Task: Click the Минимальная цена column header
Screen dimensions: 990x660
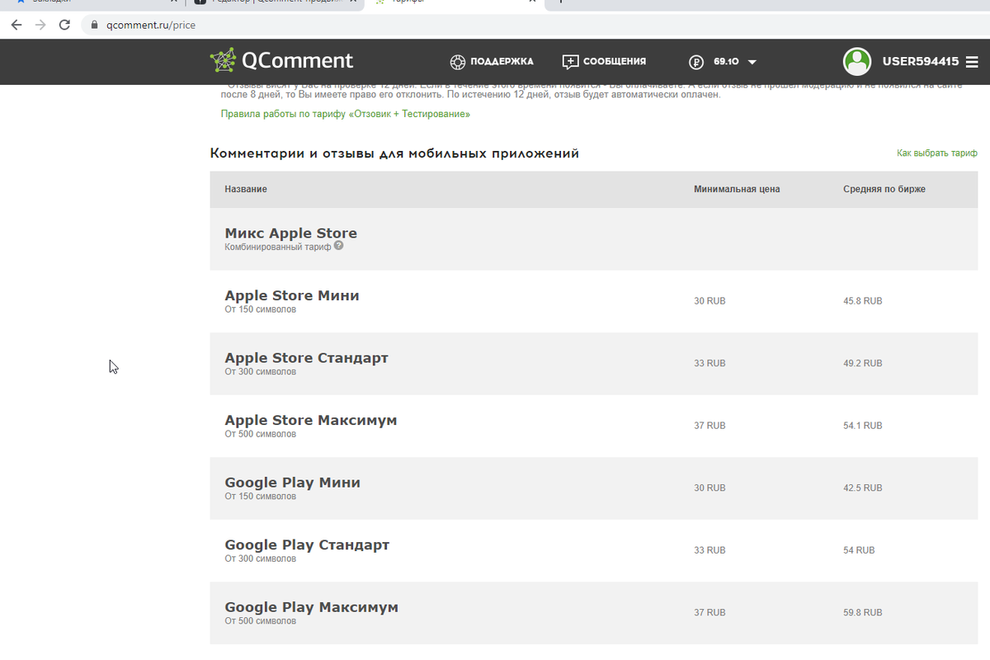Action: tap(737, 189)
